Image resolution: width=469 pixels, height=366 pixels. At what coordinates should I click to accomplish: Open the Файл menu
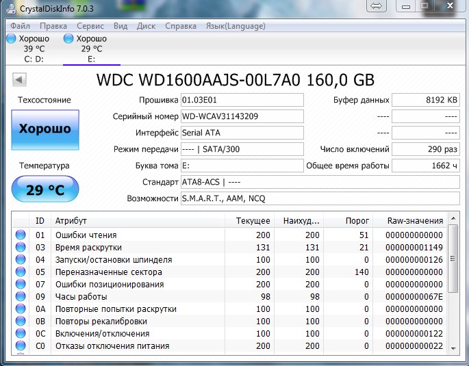click(x=20, y=26)
